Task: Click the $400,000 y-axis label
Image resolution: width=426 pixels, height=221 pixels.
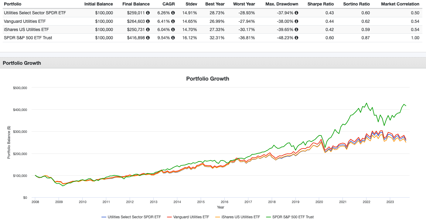Action: point(20,109)
